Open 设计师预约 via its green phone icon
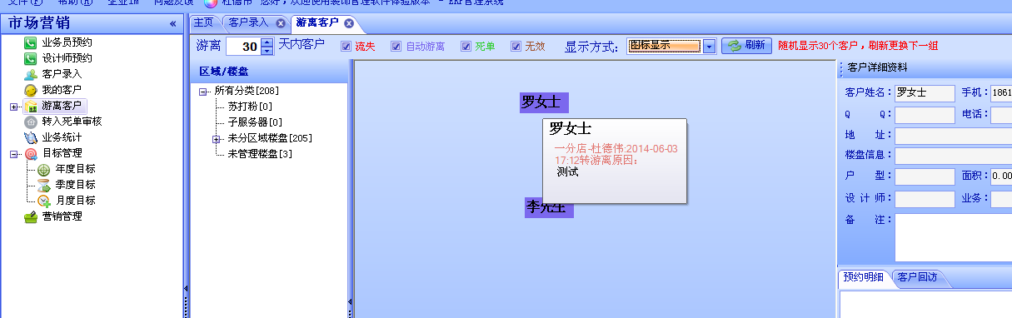The width and height of the screenshot is (1012, 318). 31,58
